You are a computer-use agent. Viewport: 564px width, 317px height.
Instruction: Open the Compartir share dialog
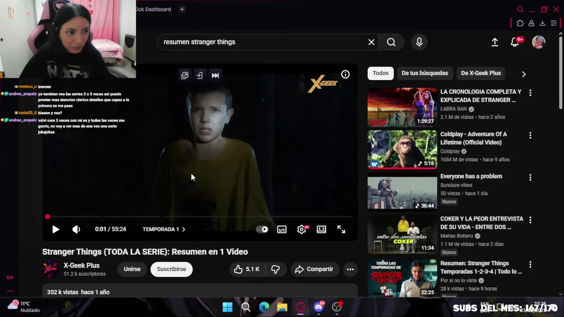[x=314, y=269]
